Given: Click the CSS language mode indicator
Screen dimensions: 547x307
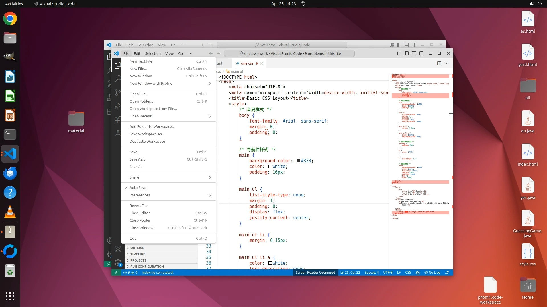Looking at the screenshot, I should click(408, 272).
